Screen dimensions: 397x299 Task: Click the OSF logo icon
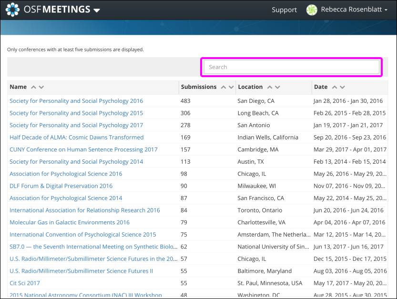point(12,10)
